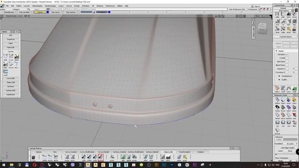The image size is (299, 168).
Task: Open the Layouts menu
Action: 27,6
